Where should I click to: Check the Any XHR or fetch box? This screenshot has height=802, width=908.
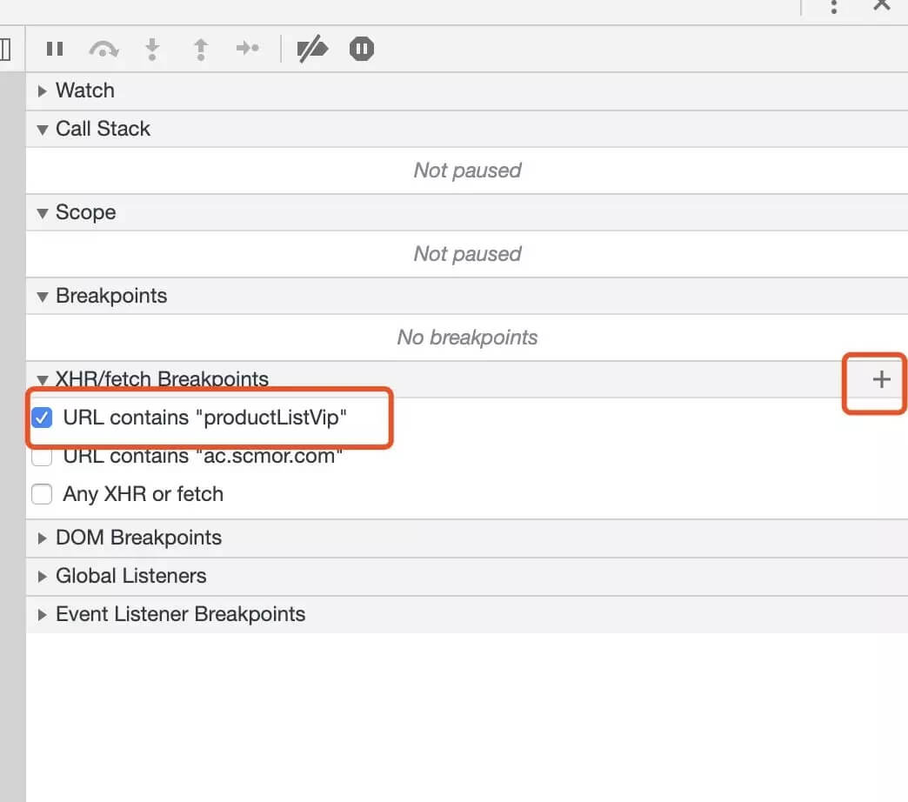click(x=42, y=494)
